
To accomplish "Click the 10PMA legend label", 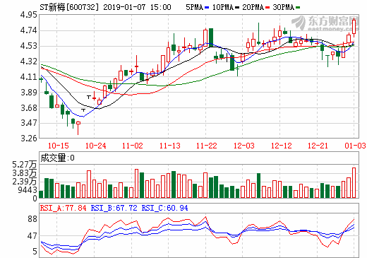I will [x=223, y=7].
